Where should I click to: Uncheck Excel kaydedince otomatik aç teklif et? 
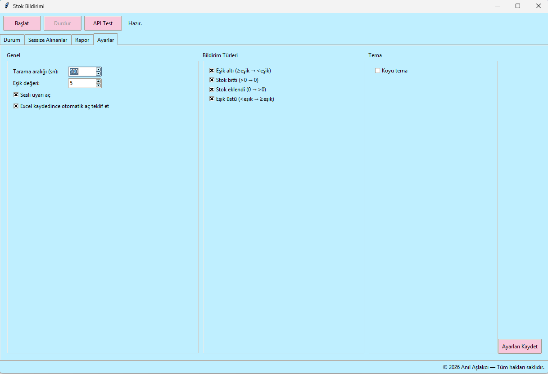[16, 106]
